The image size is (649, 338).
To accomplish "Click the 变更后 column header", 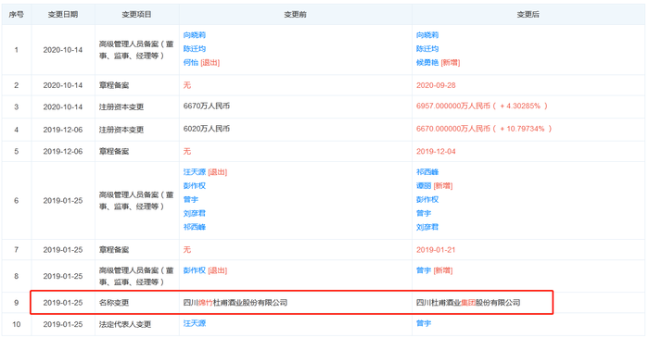I will pos(528,15).
